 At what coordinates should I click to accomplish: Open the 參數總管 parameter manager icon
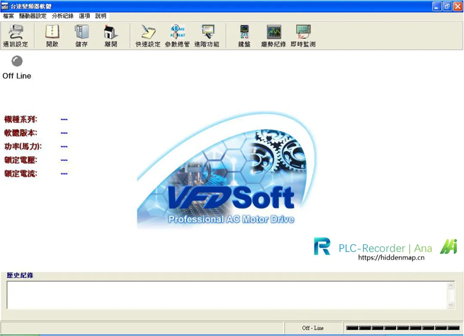click(177, 36)
